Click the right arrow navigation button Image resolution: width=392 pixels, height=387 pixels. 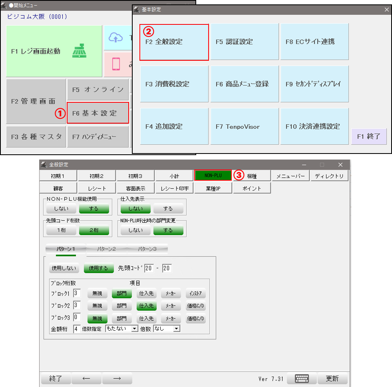click(x=117, y=379)
